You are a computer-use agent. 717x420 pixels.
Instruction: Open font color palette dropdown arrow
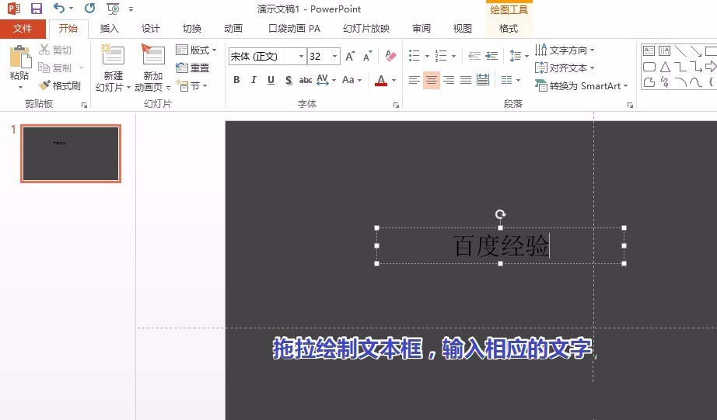(393, 80)
